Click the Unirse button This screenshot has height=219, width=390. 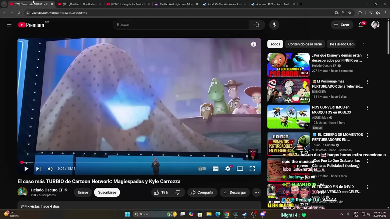pos(83,192)
